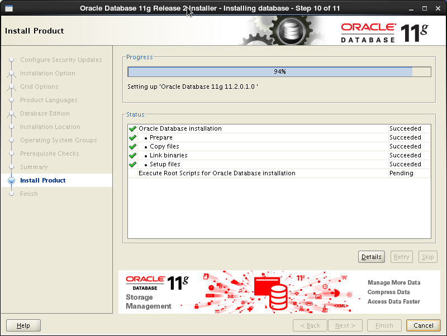Select the Prerequisite Checks step
447x336 pixels.
point(50,153)
